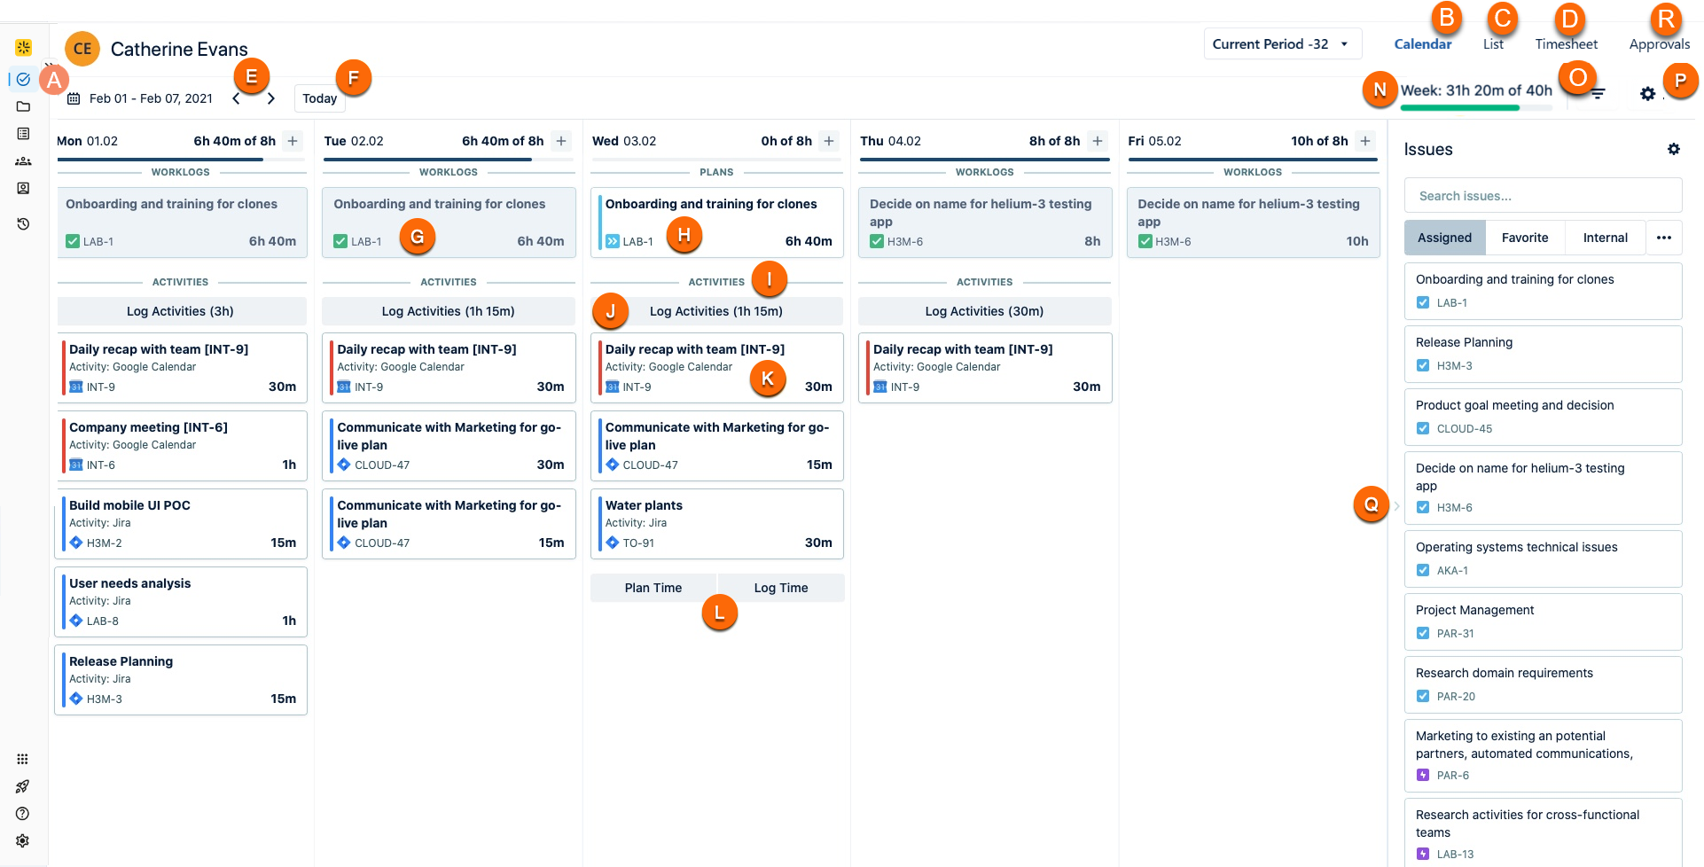1704x867 pixels.
Task: Collapse the Issues side panel chevron
Action: [1396, 506]
